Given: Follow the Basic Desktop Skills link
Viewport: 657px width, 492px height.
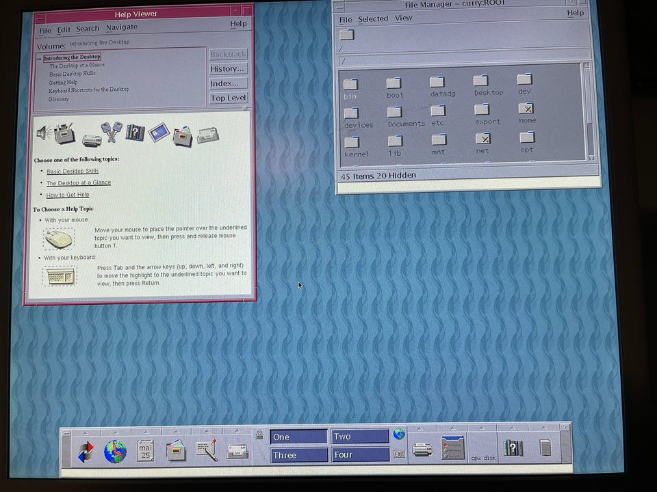Looking at the screenshot, I should pos(73,171).
